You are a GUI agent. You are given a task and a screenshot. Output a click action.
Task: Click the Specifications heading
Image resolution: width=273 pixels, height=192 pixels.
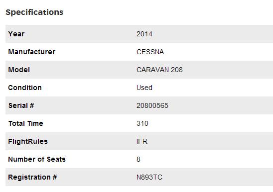[34, 12]
